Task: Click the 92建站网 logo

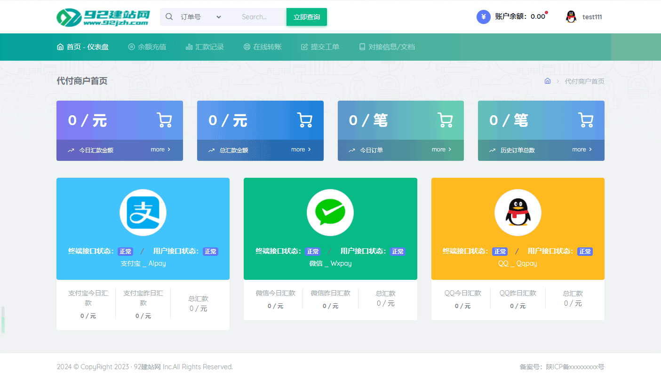Action: [x=103, y=17]
